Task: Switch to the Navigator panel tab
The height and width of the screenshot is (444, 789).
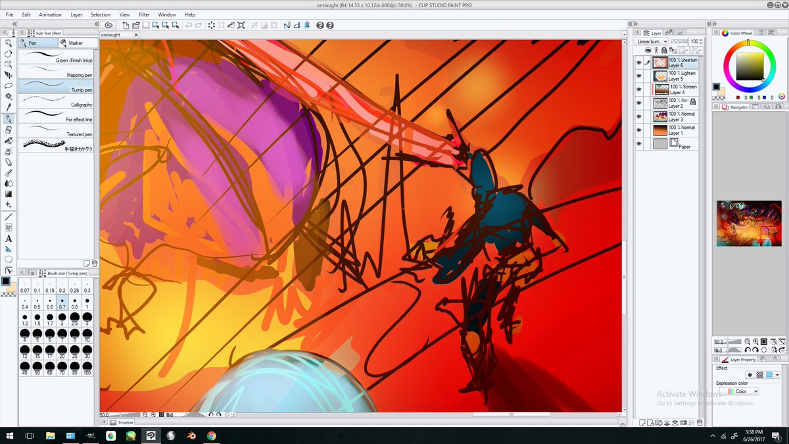Action: tap(734, 107)
